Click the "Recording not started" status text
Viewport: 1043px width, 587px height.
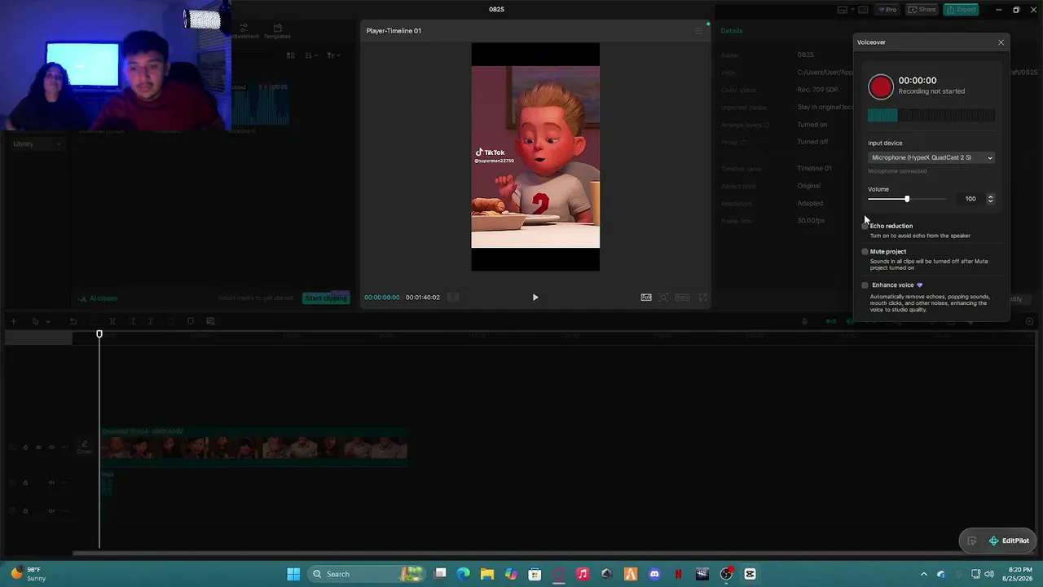pos(931,91)
